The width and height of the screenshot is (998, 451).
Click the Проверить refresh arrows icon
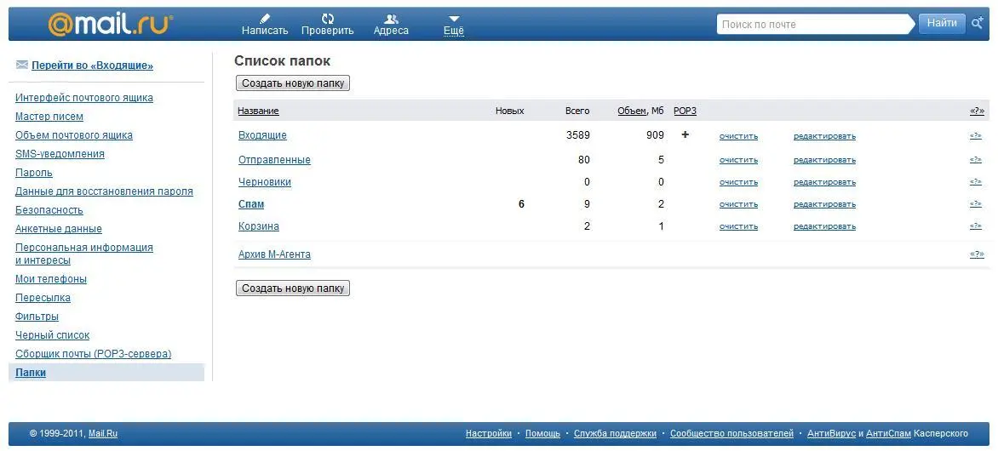328,18
